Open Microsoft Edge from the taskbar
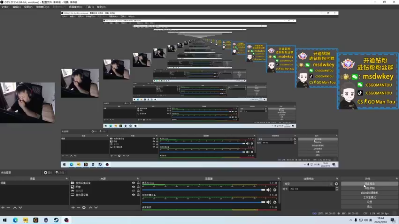 [15, 220]
